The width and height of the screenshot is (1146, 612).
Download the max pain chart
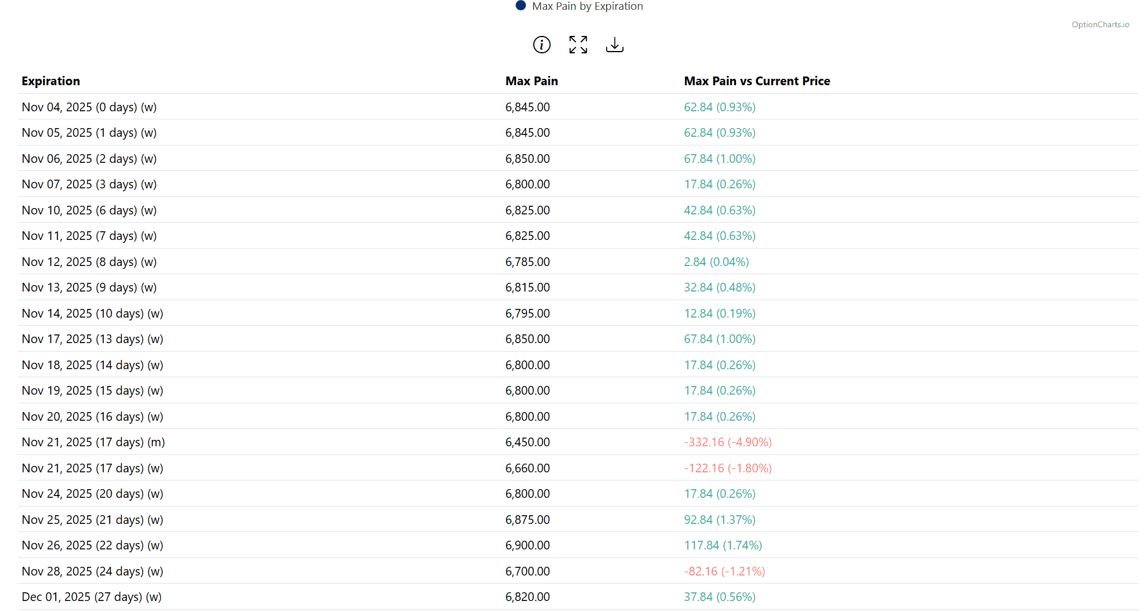[x=614, y=45]
